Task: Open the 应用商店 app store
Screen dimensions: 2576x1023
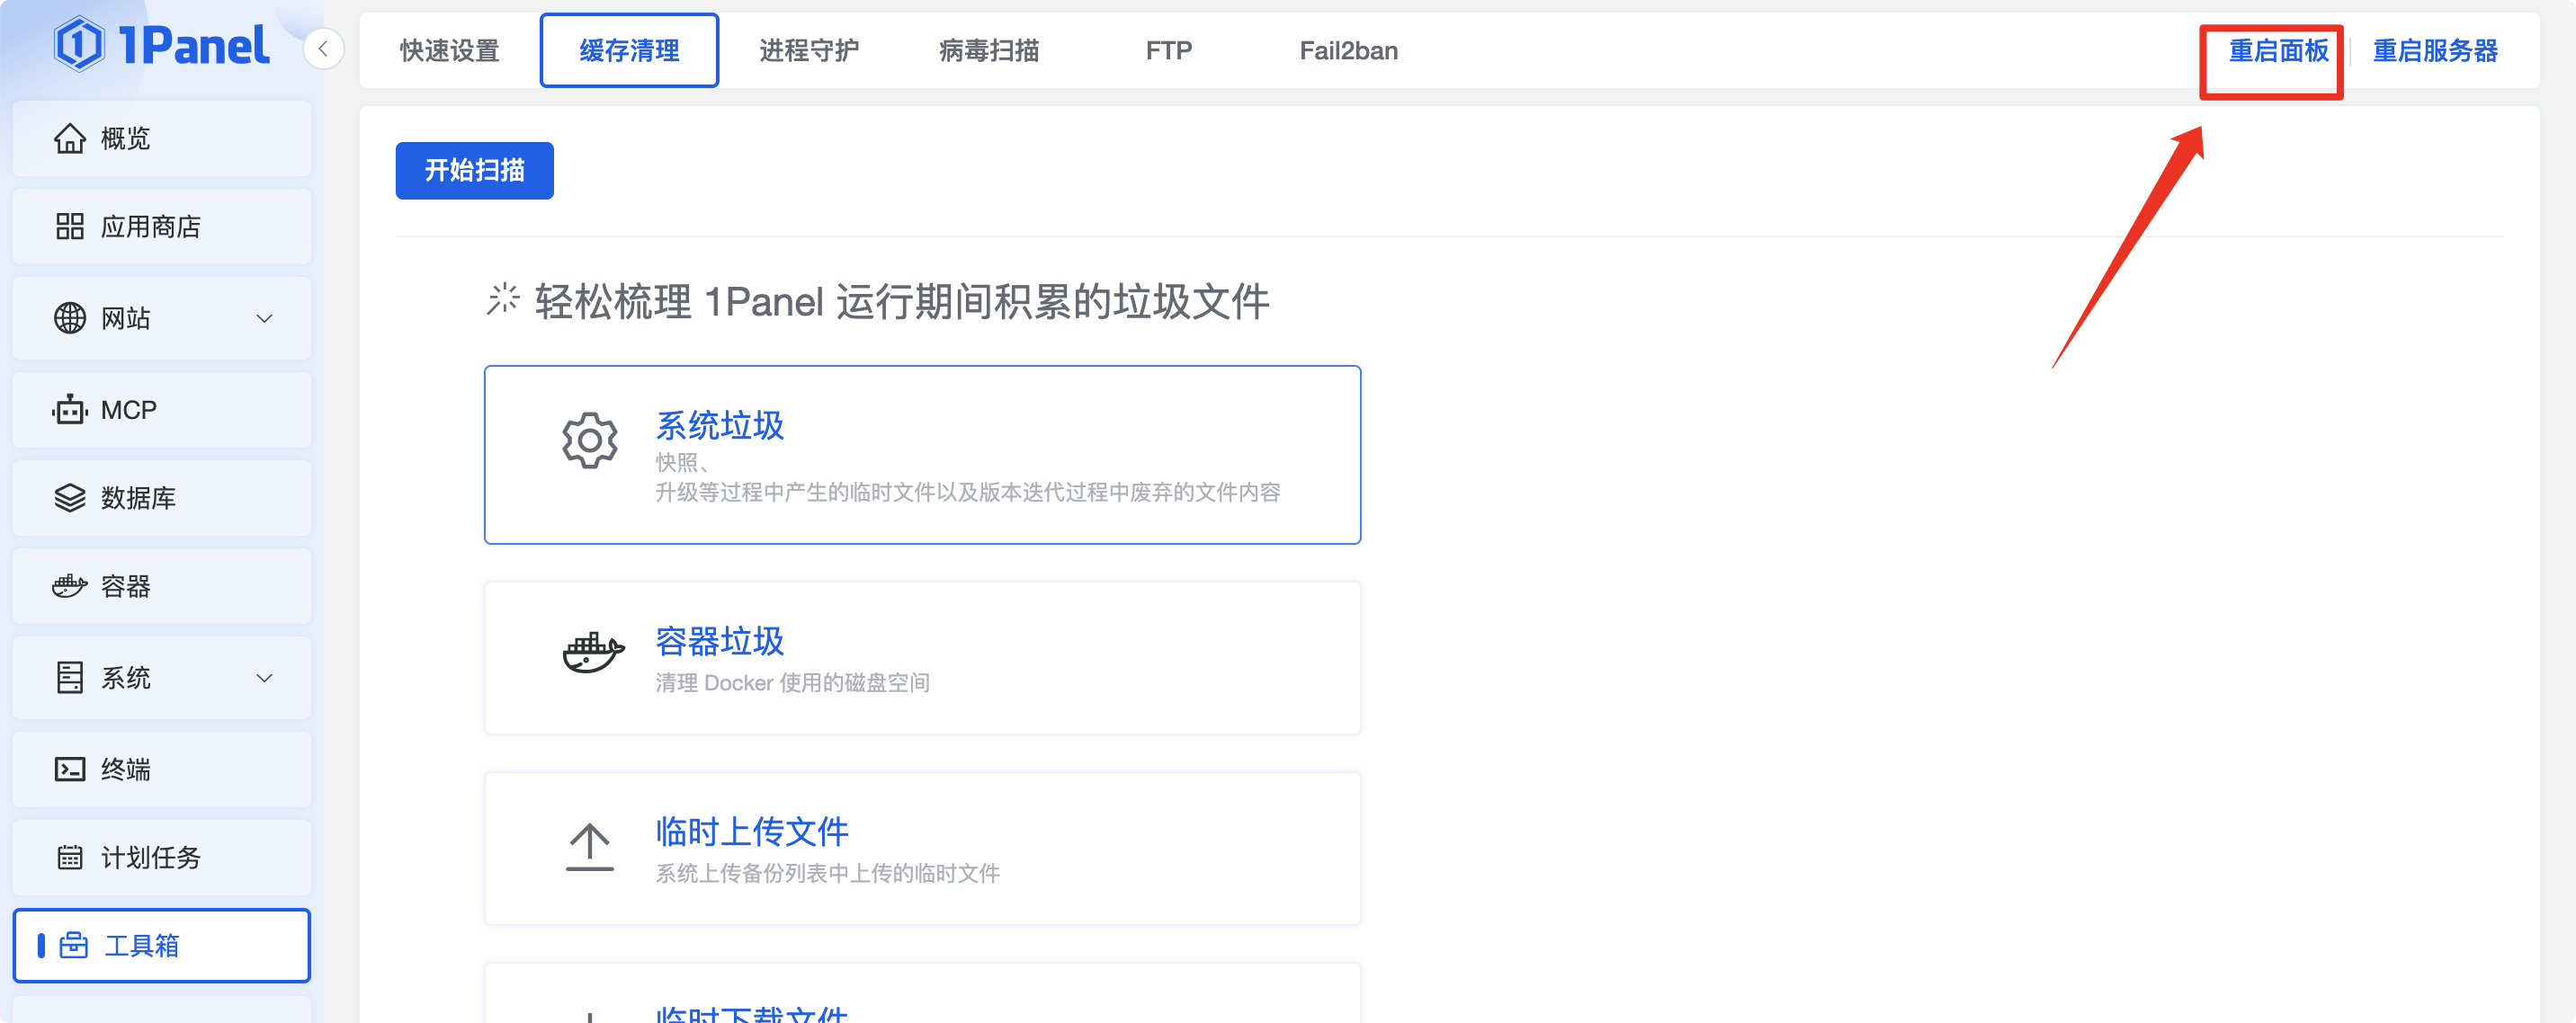Action: (x=161, y=227)
